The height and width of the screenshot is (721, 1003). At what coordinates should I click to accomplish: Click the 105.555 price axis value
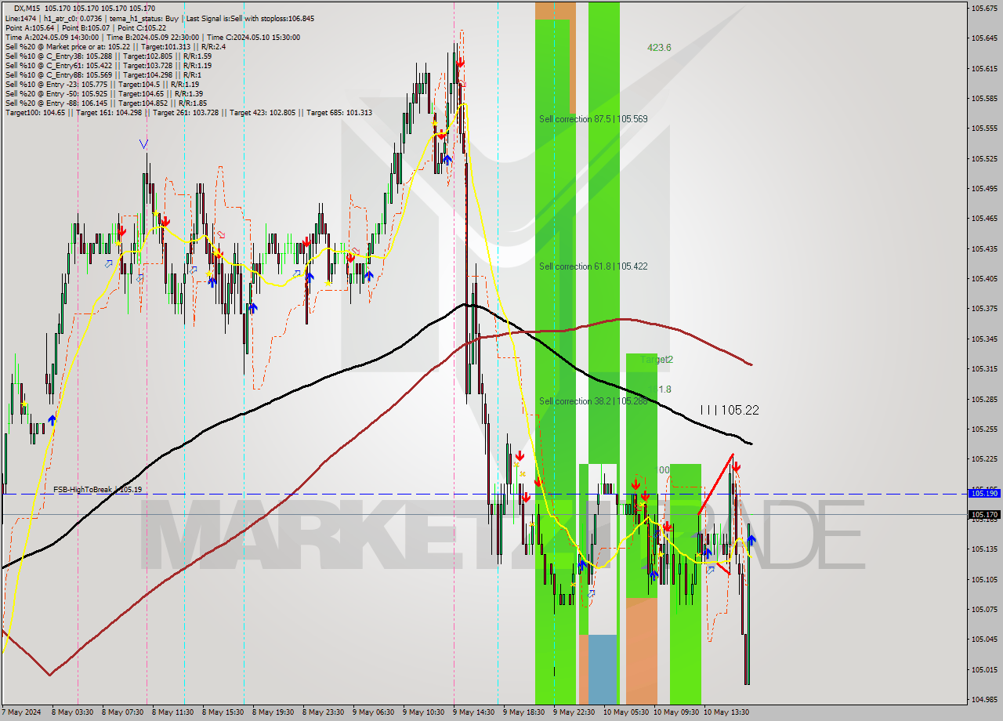[x=984, y=129]
